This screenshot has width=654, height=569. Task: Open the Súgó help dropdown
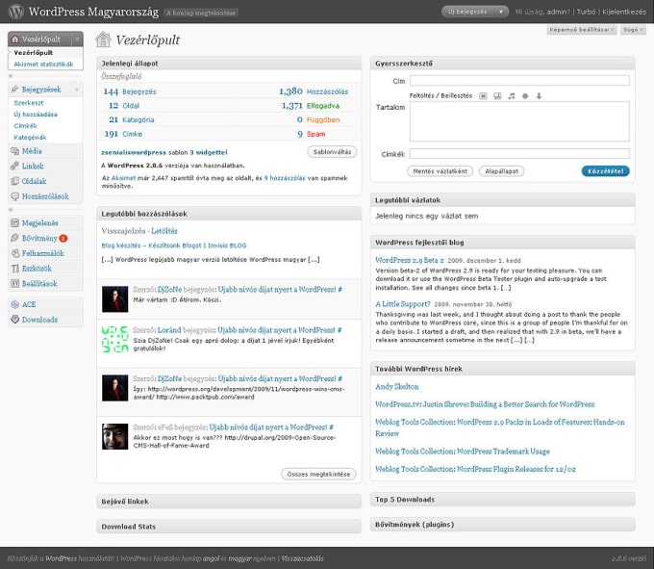click(x=633, y=30)
